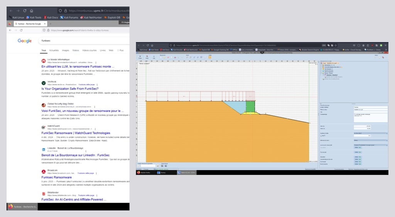This screenshot has height=217, width=395.
Task: Click the orange highlighted icon in the Talren toolbar
Action: click(x=209, y=57)
